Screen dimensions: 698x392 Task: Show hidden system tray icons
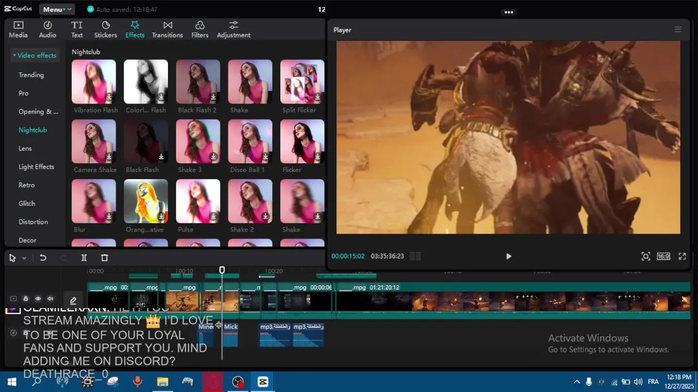click(576, 382)
